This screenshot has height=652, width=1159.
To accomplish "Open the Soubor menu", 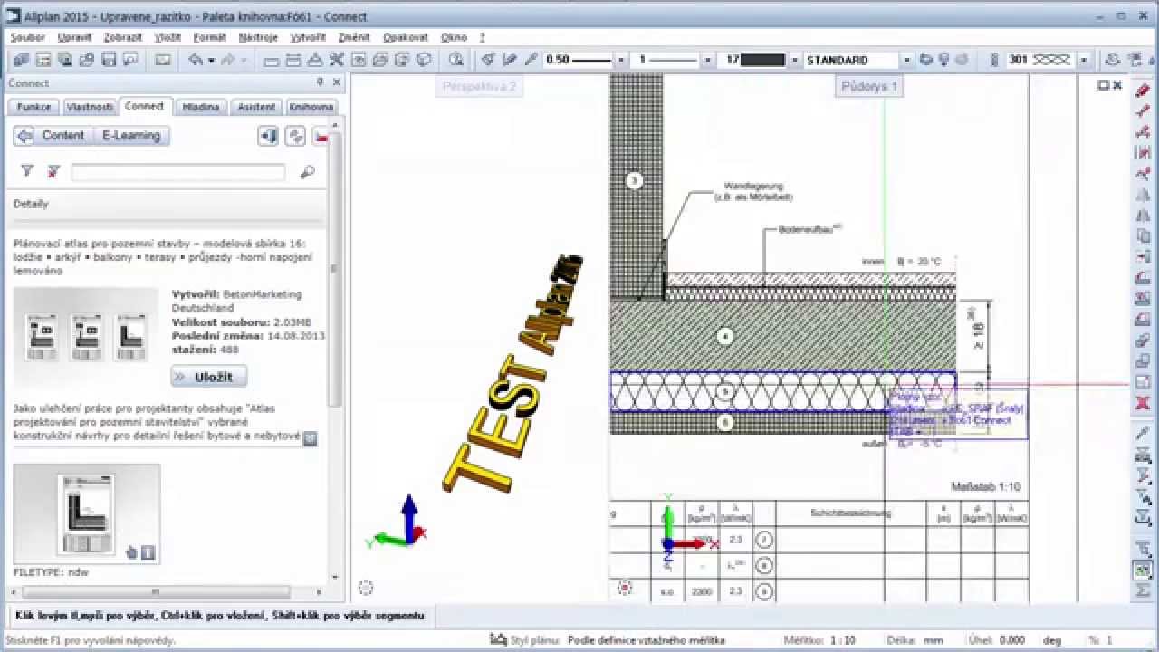I will [28, 37].
